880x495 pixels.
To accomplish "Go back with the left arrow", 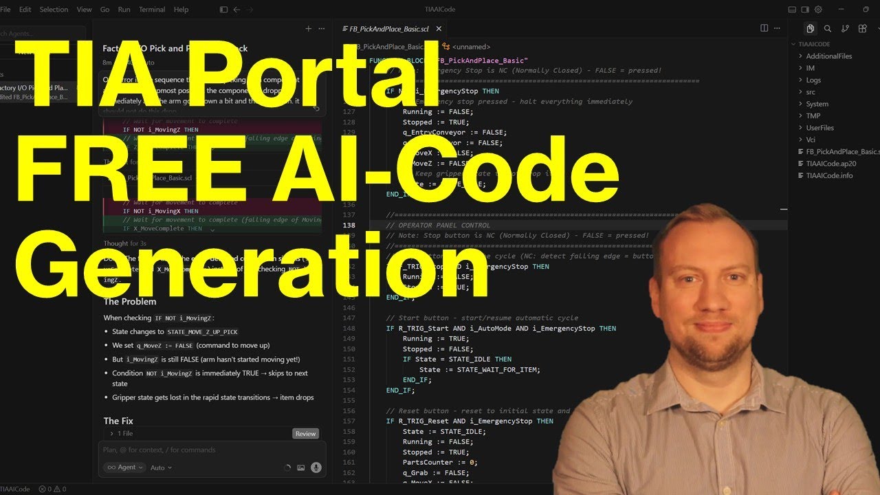I will 236,10.
